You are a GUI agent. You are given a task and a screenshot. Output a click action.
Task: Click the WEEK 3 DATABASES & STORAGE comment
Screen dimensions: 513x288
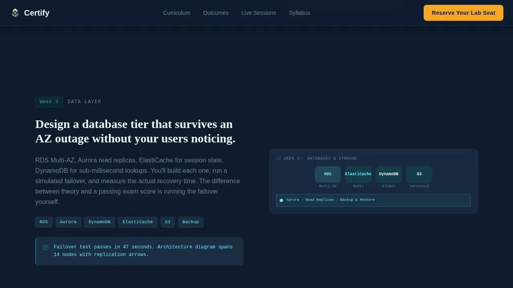click(x=317, y=159)
